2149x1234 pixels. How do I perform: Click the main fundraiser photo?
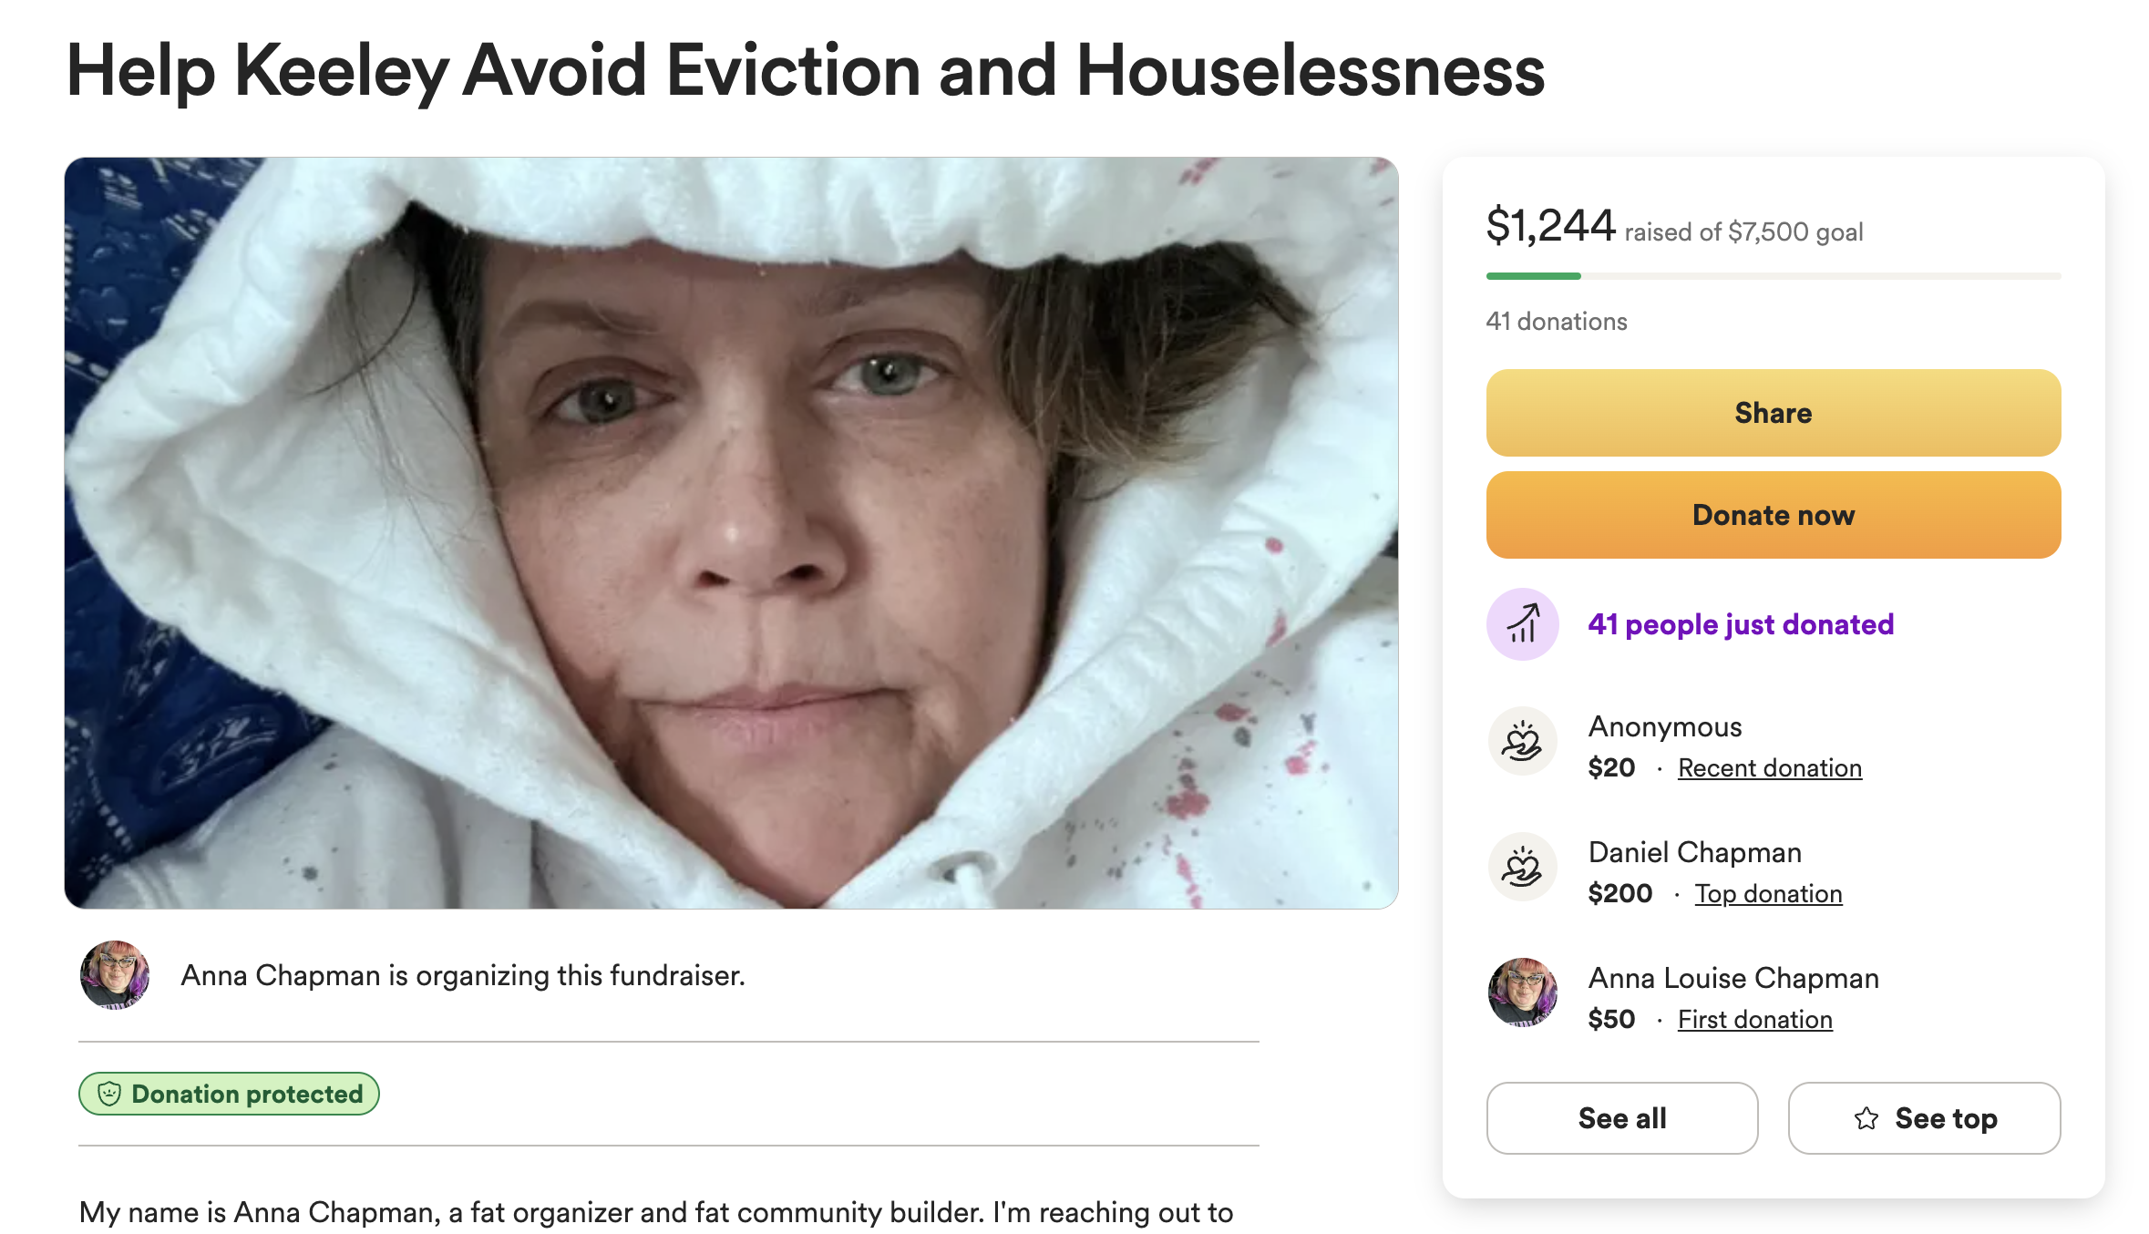(x=731, y=533)
